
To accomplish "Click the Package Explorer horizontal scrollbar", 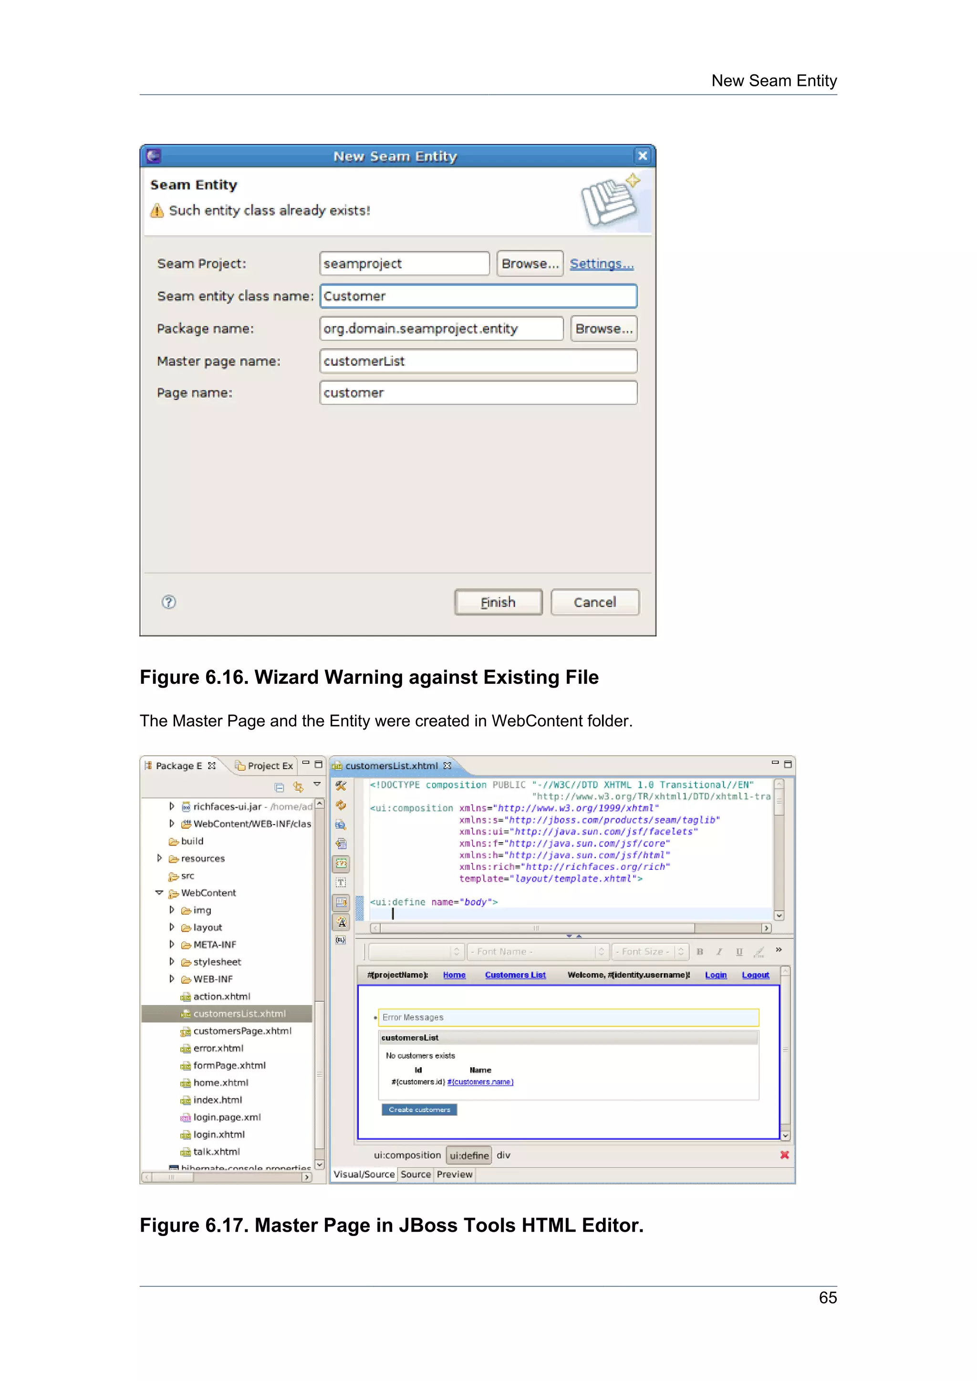I will (227, 1177).
